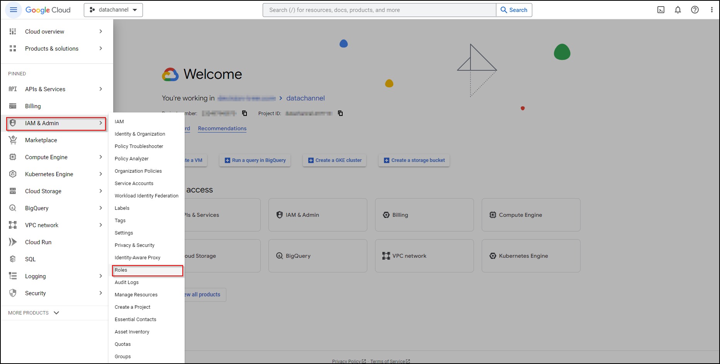Viewport: 720px width, 364px height.
Task: Open the BigQuery quick access card
Action: pos(318,256)
